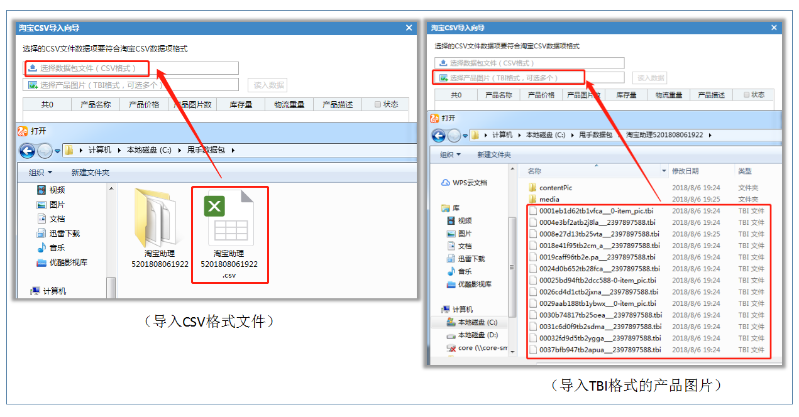Screen dimensions: 799x417
Task: Open recent locations dropdown in left dialog
Action: [57, 151]
